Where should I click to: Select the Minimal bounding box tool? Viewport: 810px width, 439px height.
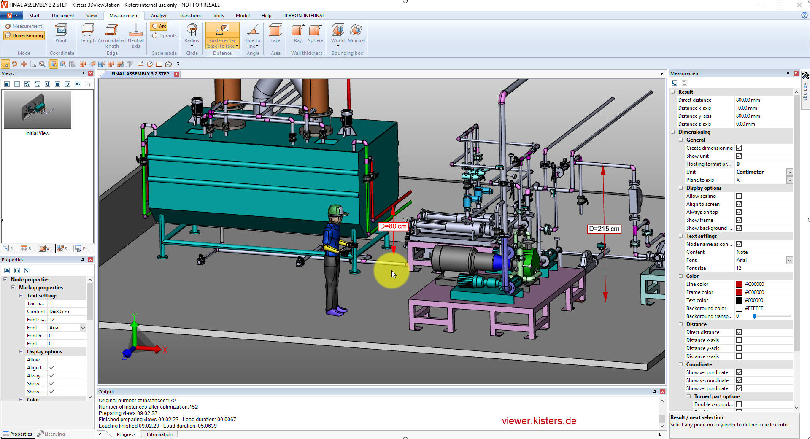[356, 33]
